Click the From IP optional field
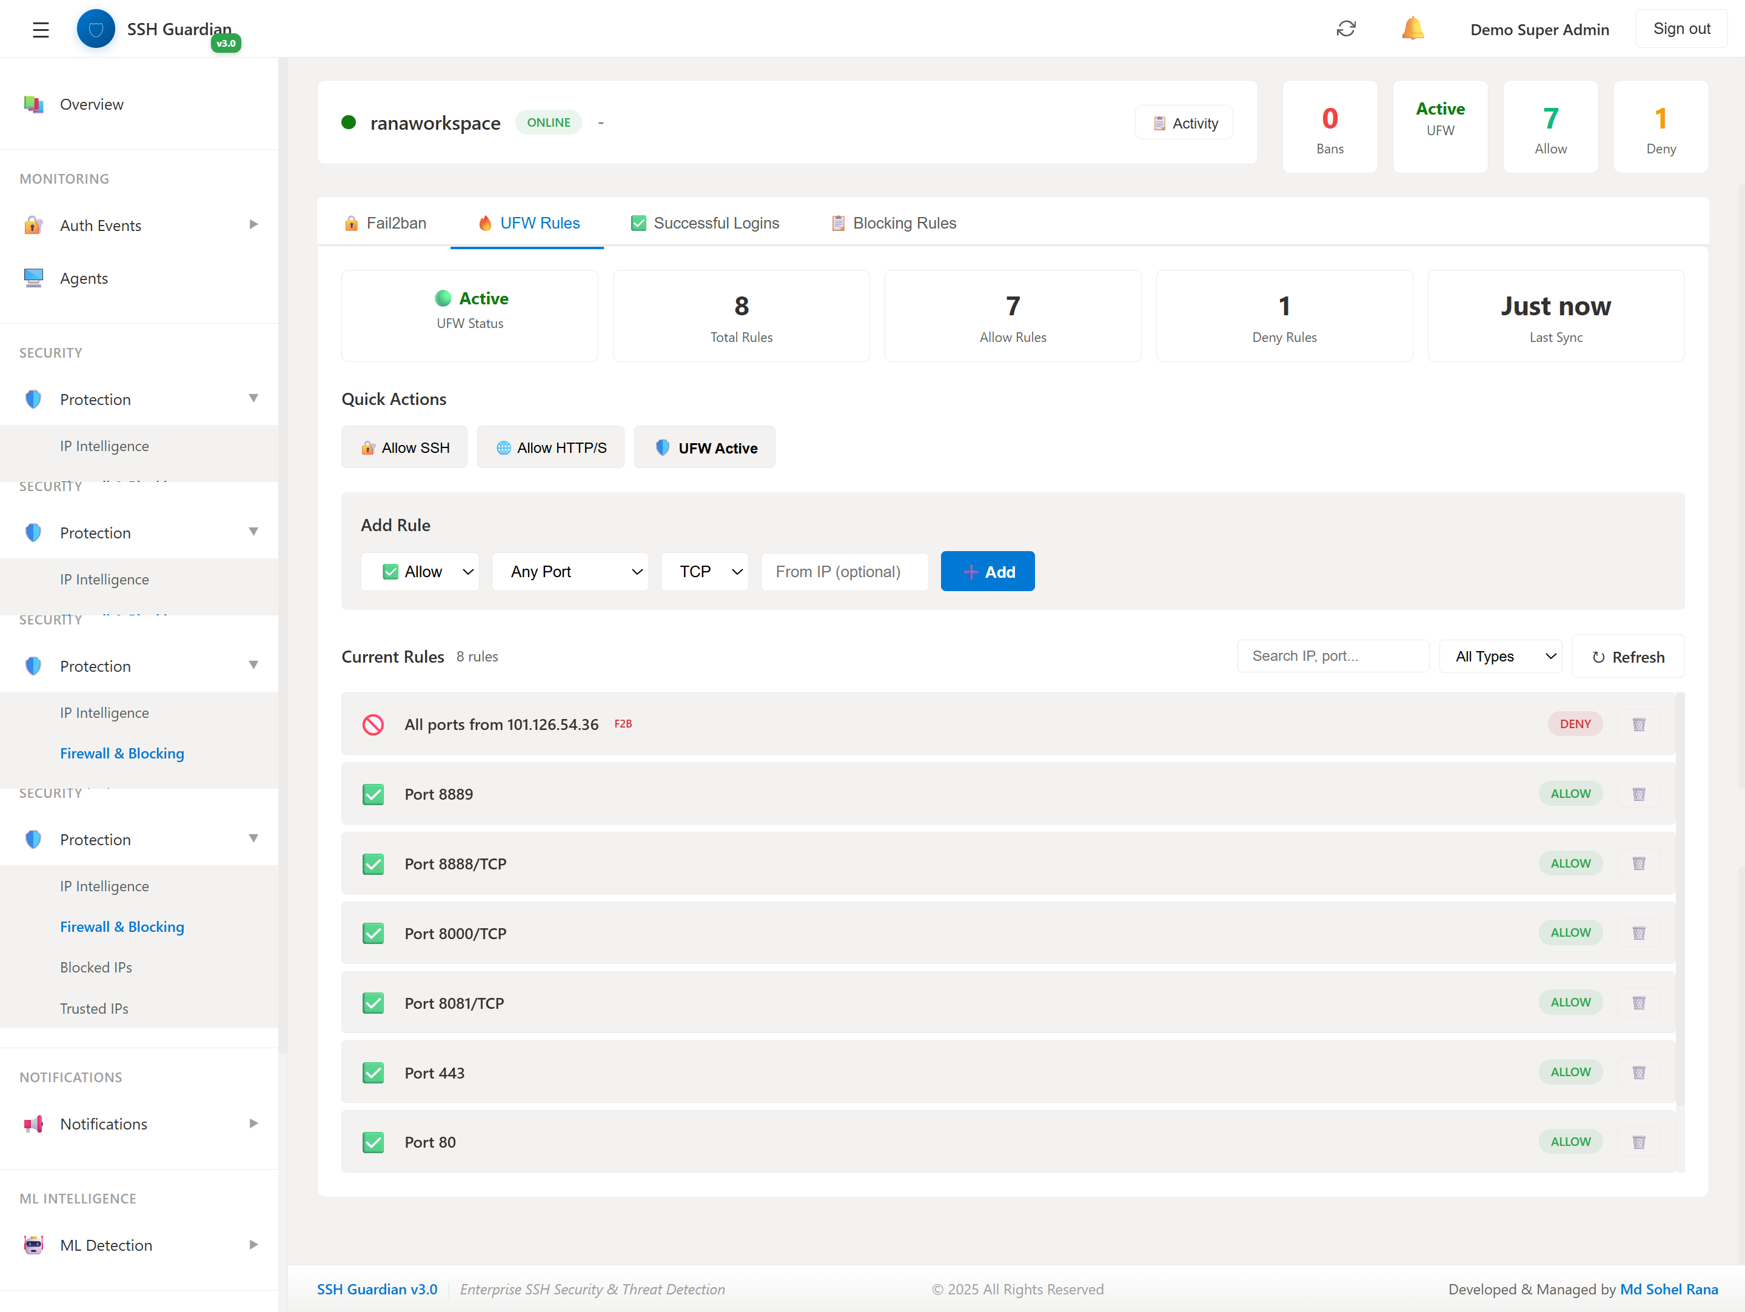Viewport: 1745px width, 1312px height. coord(844,571)
